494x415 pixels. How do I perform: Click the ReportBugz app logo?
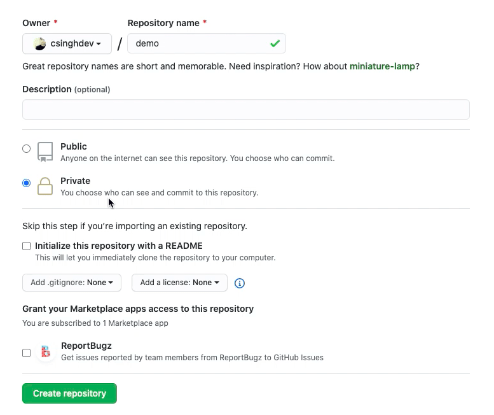tap(46, 351)
